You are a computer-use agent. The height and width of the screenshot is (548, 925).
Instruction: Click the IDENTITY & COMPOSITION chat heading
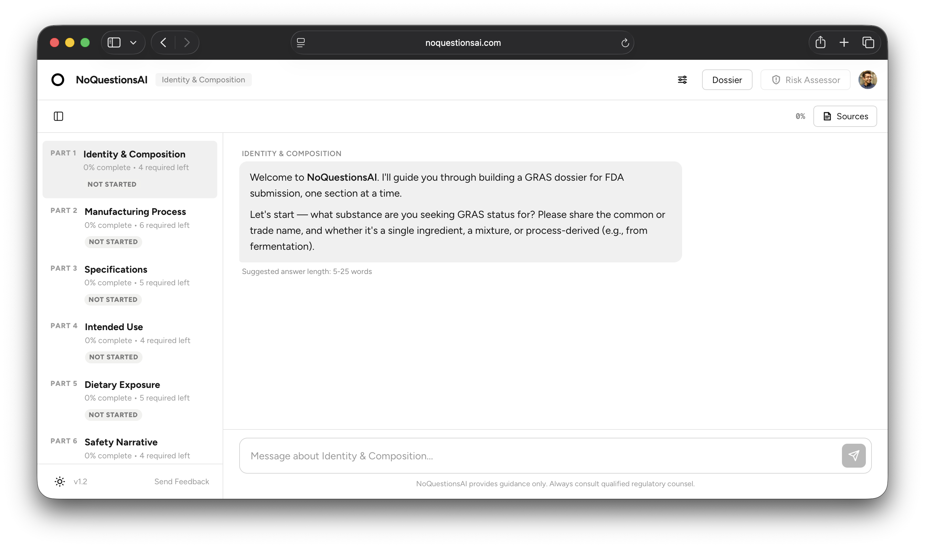291,153
